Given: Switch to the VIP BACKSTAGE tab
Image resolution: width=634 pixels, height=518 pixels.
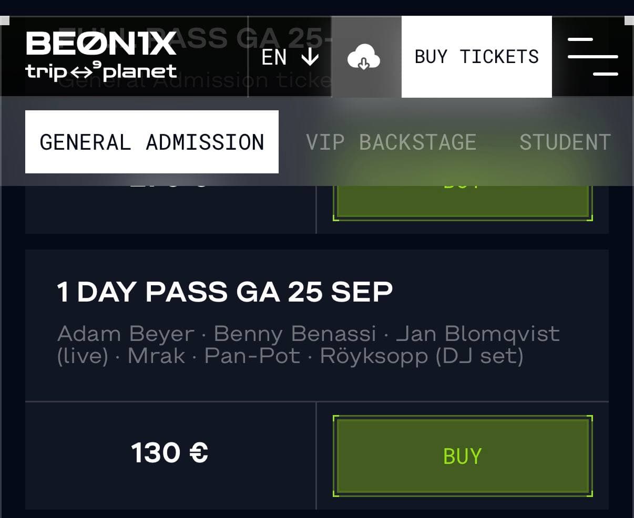Looking at the screenshot, I should click(391, 142).
